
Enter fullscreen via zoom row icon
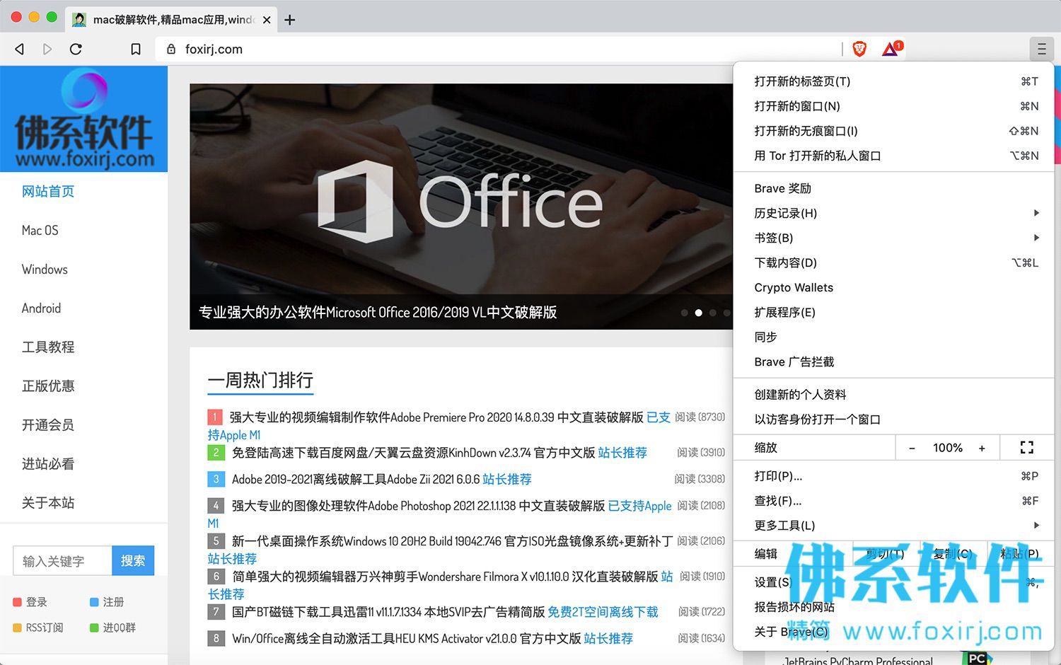1027,447
